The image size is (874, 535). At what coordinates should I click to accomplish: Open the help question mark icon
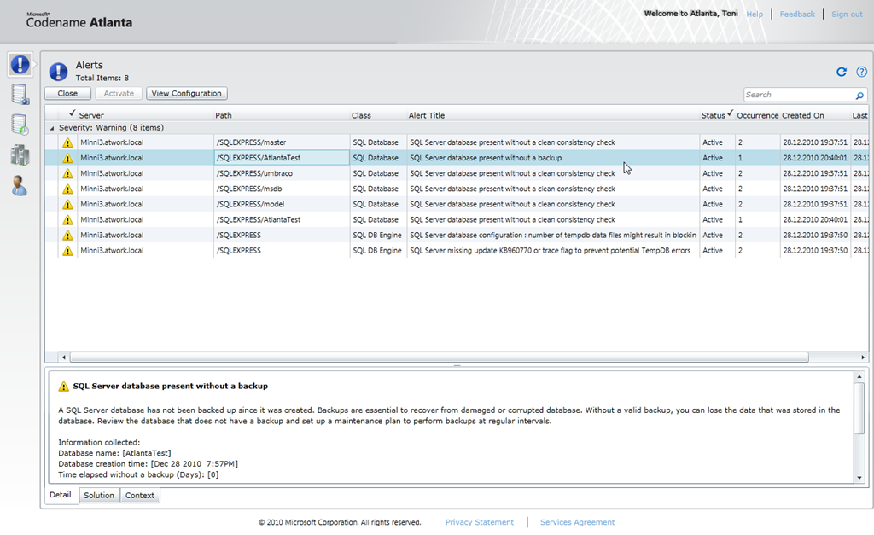861,73
